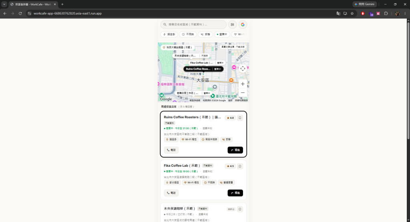Viewport: 410px width, 222px height.
Task: Open the list view icon beside search
Action: coord(232,24)
